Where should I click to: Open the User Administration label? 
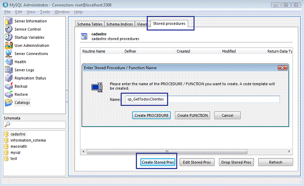(32, 46)
